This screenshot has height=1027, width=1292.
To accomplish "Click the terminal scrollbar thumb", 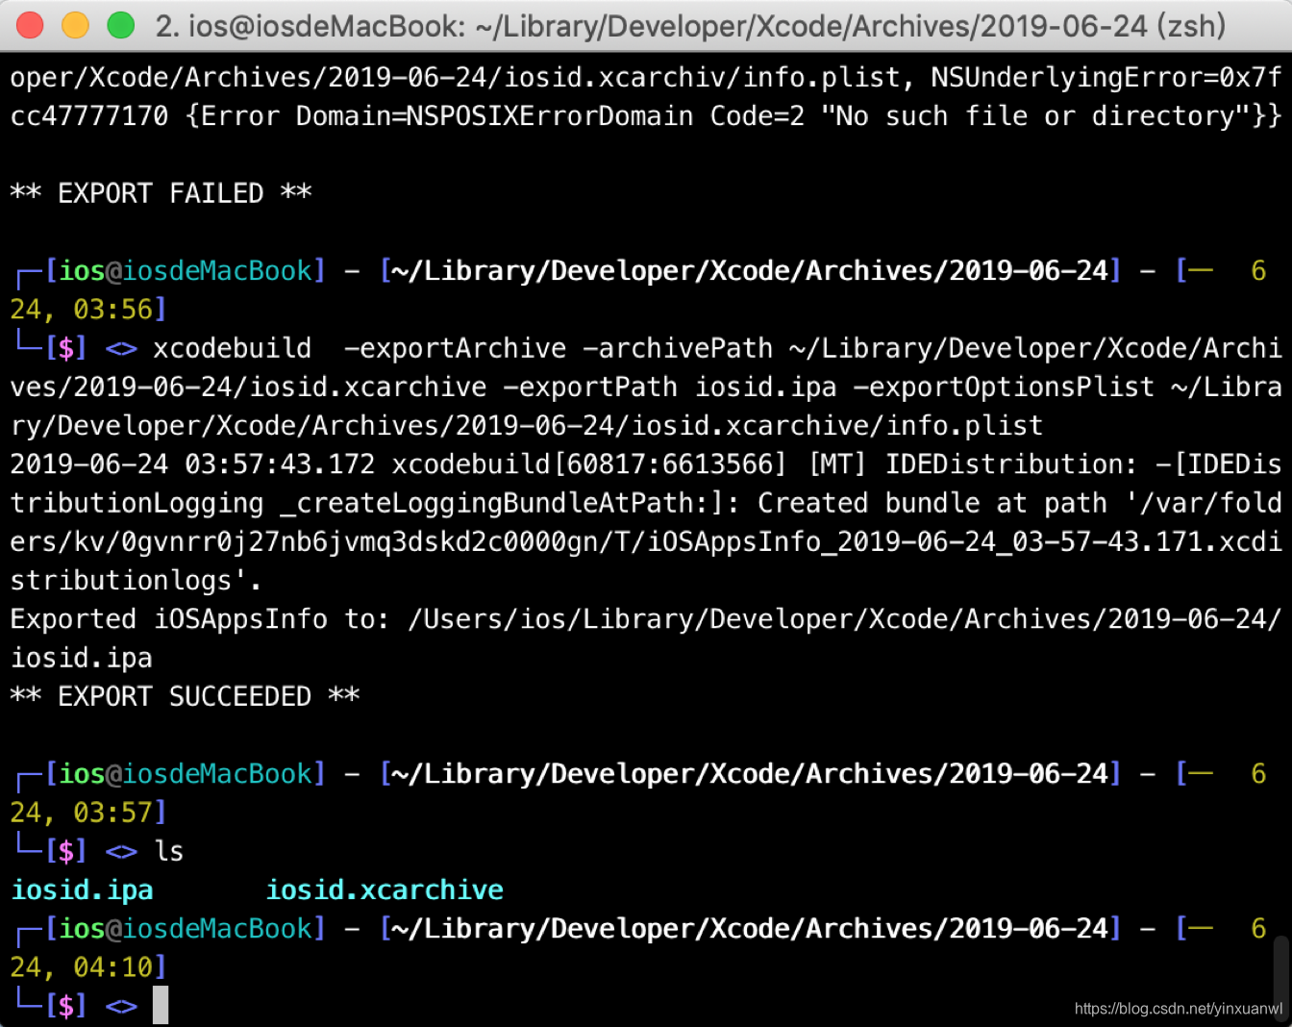I will tap(1281, 976).
